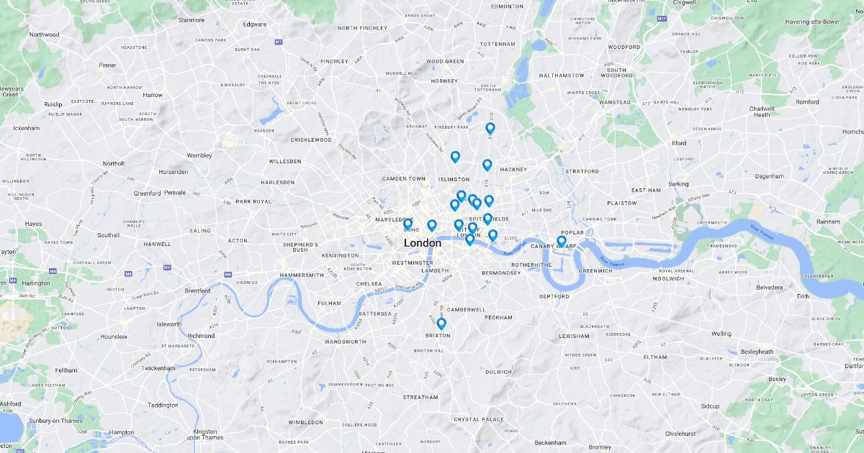864x453 pixels.
Task: Select the map pin at Brixton
Action: pos(441,324)
